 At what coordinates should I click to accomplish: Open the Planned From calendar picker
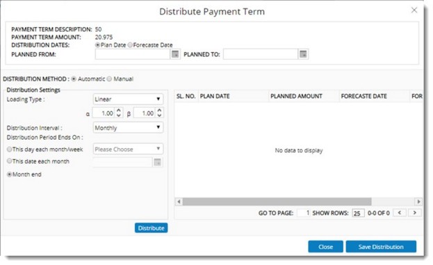[175, 54]
